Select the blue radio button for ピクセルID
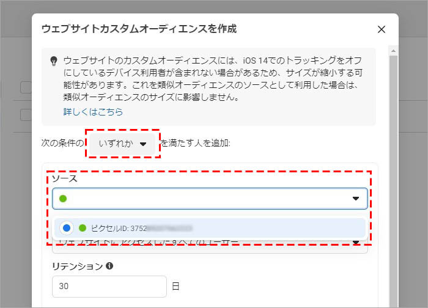This screenshot has width=428, height=308. coord(67,228)
